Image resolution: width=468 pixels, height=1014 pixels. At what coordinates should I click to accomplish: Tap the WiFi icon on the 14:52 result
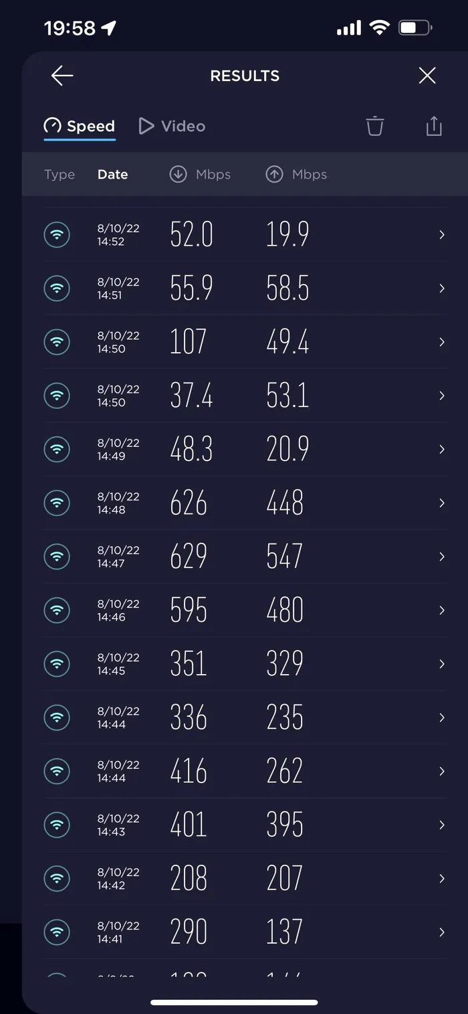click(x=57, y=234)
